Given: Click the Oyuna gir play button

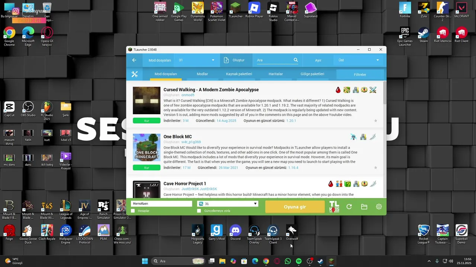Looking at the screenshot, I should tap(295, 207).
